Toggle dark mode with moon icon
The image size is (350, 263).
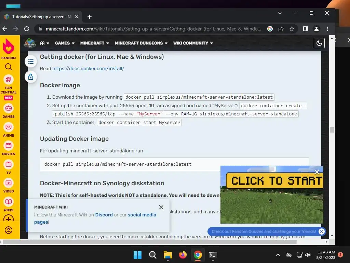click(319, 43)
